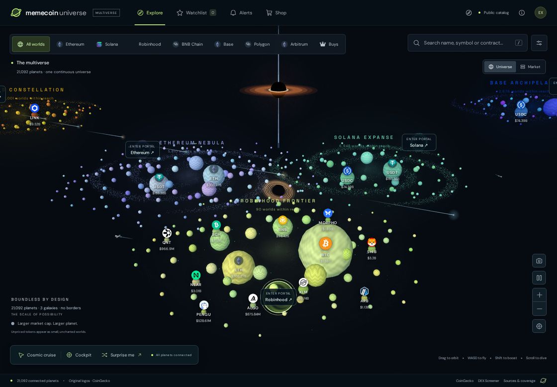Enter the Robinhood portal

(278, 296)
